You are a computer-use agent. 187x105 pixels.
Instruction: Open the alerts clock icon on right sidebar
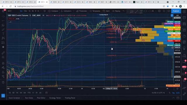pyautogui.click(x=184, y=17)
